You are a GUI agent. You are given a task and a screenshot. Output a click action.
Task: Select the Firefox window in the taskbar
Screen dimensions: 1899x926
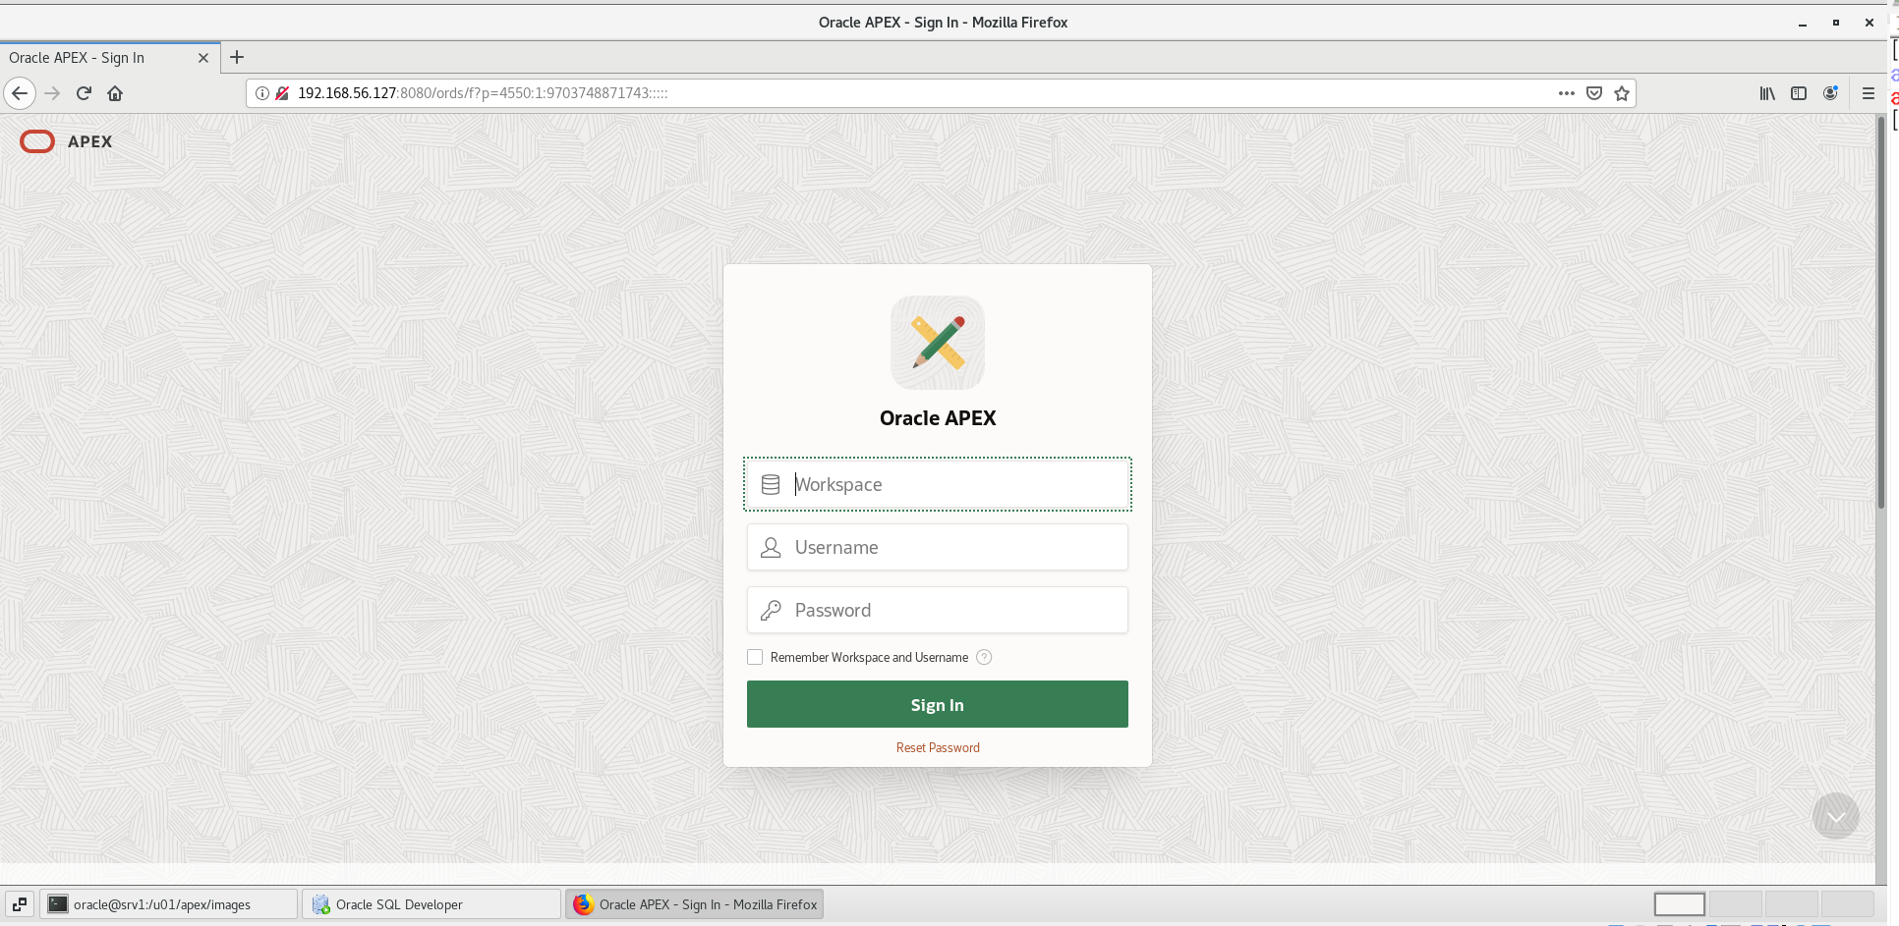tap(695, 904)
